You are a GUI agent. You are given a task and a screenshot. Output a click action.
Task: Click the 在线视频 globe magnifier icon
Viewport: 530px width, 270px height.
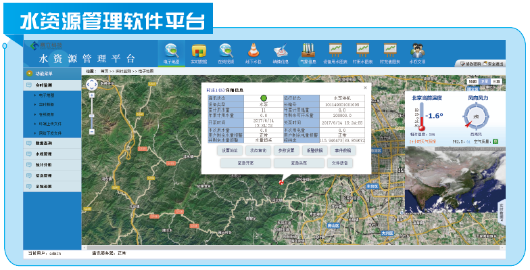point(226,51)
